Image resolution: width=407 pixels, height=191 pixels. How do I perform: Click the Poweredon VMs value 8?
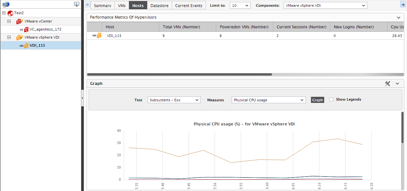click(221, 36)
